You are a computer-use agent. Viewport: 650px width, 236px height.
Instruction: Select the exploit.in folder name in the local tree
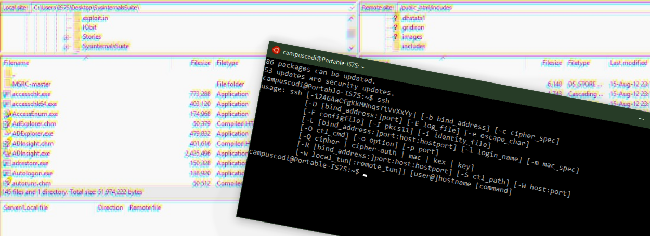click(95, 18)
